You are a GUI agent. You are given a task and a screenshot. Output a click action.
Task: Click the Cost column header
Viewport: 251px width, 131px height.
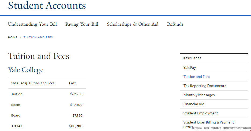(x=72, y=83)
